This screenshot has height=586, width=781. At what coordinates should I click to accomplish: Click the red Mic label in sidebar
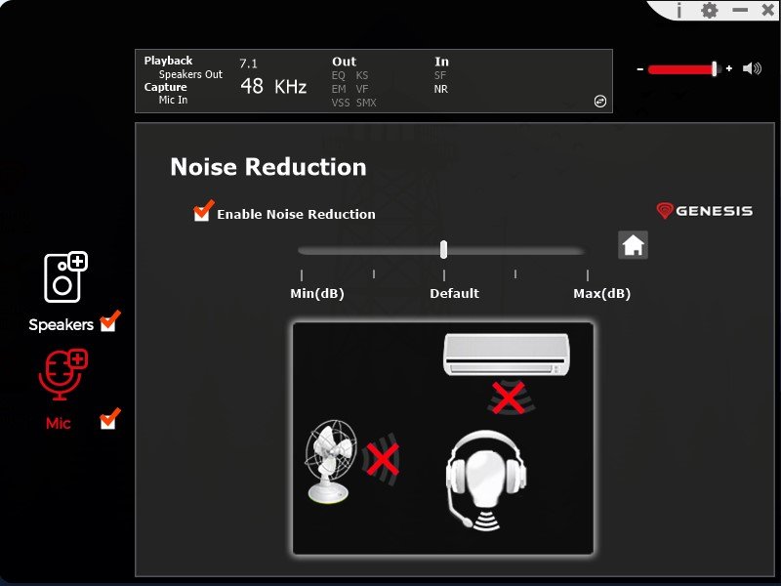[x=58, y=423]
